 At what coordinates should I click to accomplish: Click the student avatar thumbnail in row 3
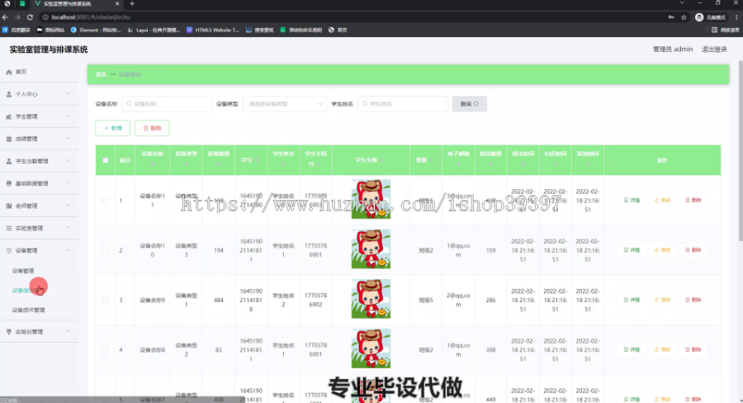(x=371, y=299)
